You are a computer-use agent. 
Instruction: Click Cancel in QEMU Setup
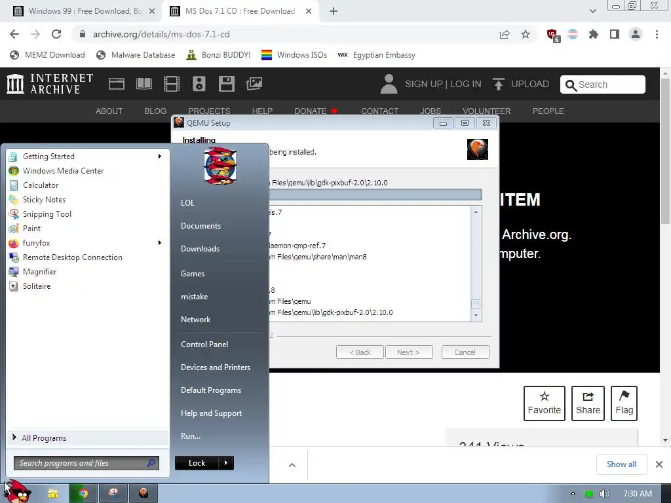point(465,352)
